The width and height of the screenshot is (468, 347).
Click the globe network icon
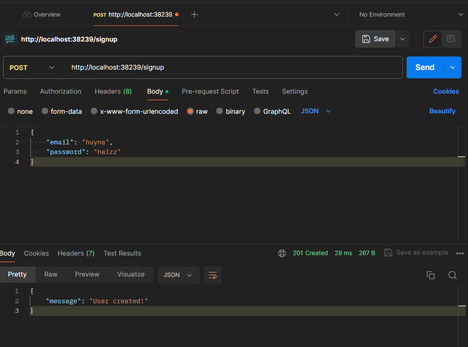(282, 253)
